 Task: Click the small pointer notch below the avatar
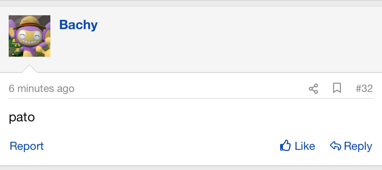29,69
